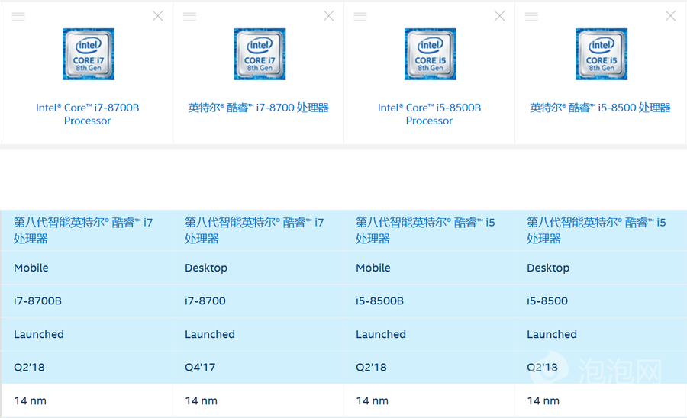Open Intel Core i7-8700B Processor link
The image size is (687, 418).
(88, 114)
